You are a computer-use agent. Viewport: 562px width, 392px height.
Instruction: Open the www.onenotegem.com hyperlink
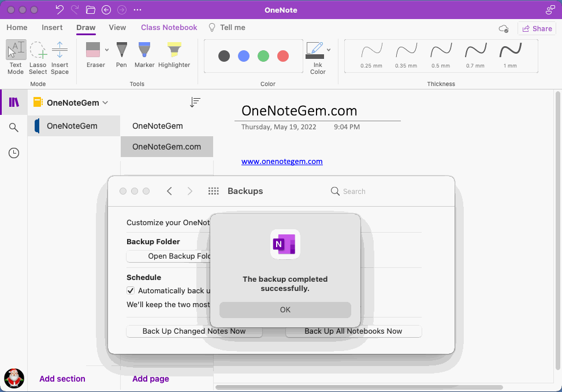(282, 161)
